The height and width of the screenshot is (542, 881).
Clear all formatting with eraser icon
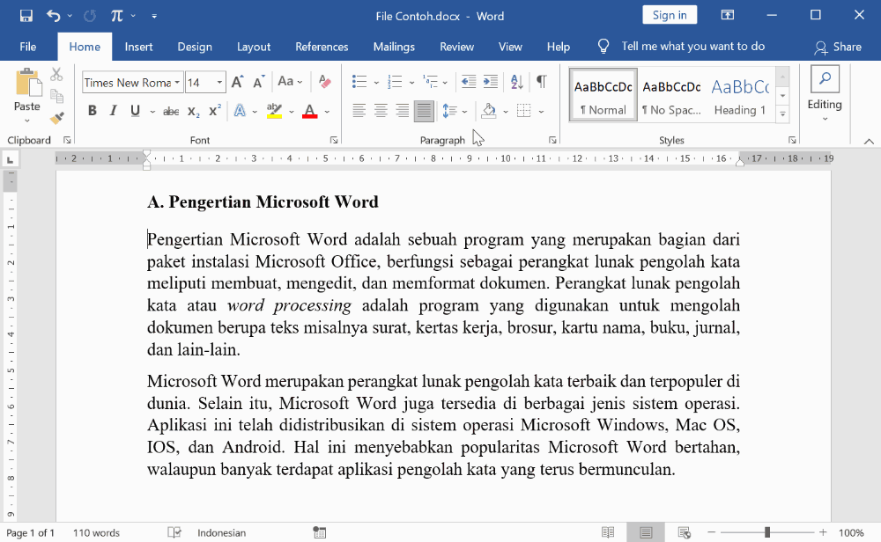point(325,82)
